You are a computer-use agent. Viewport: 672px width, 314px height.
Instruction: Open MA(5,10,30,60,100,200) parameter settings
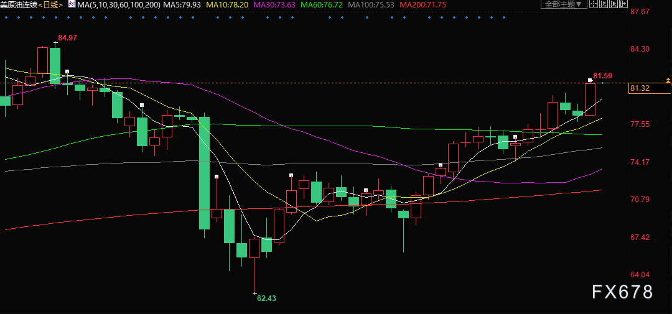pos(119,5)
